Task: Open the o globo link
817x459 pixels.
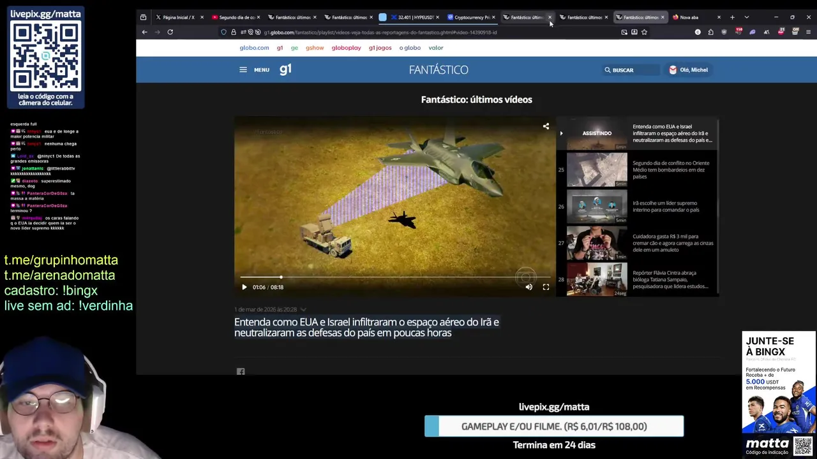Action: (x=410, y=48)
